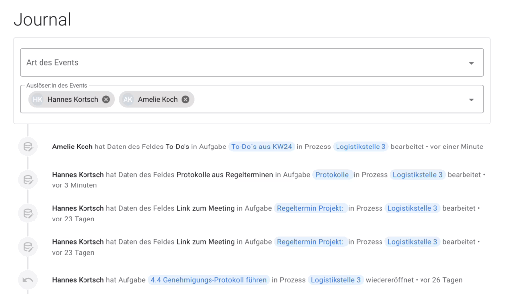Open the Art des Events dropdown
The height and width of the screenshot is (294, 506).
pyautogui.click(x=252, y=63)
